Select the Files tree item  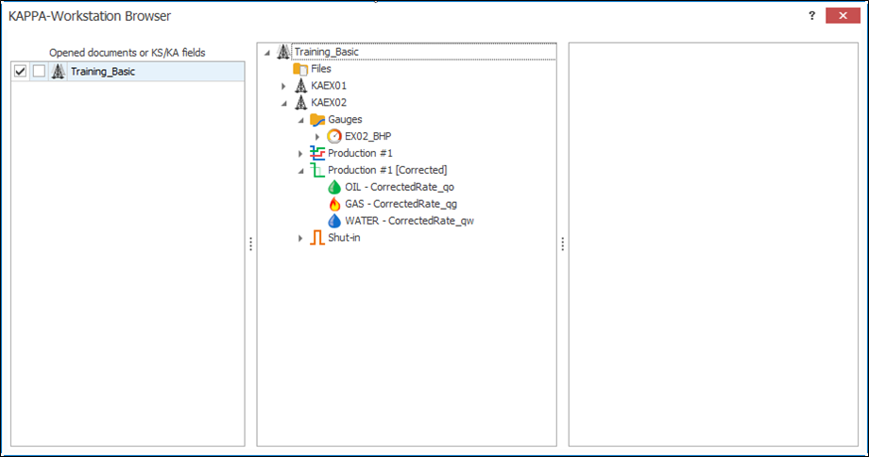click(321, 69)
